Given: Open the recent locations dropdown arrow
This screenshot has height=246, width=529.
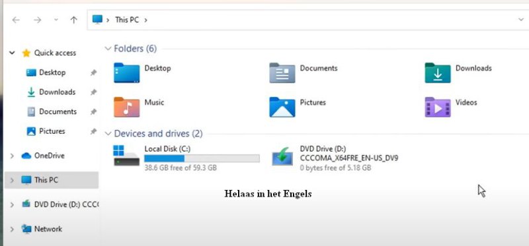Looking at the screenshot, I should pyautogui.click(x=56, y=20).
